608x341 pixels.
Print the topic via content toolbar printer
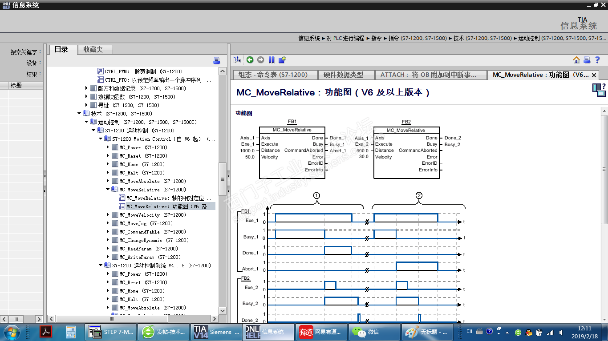click(x=587, y=60)
